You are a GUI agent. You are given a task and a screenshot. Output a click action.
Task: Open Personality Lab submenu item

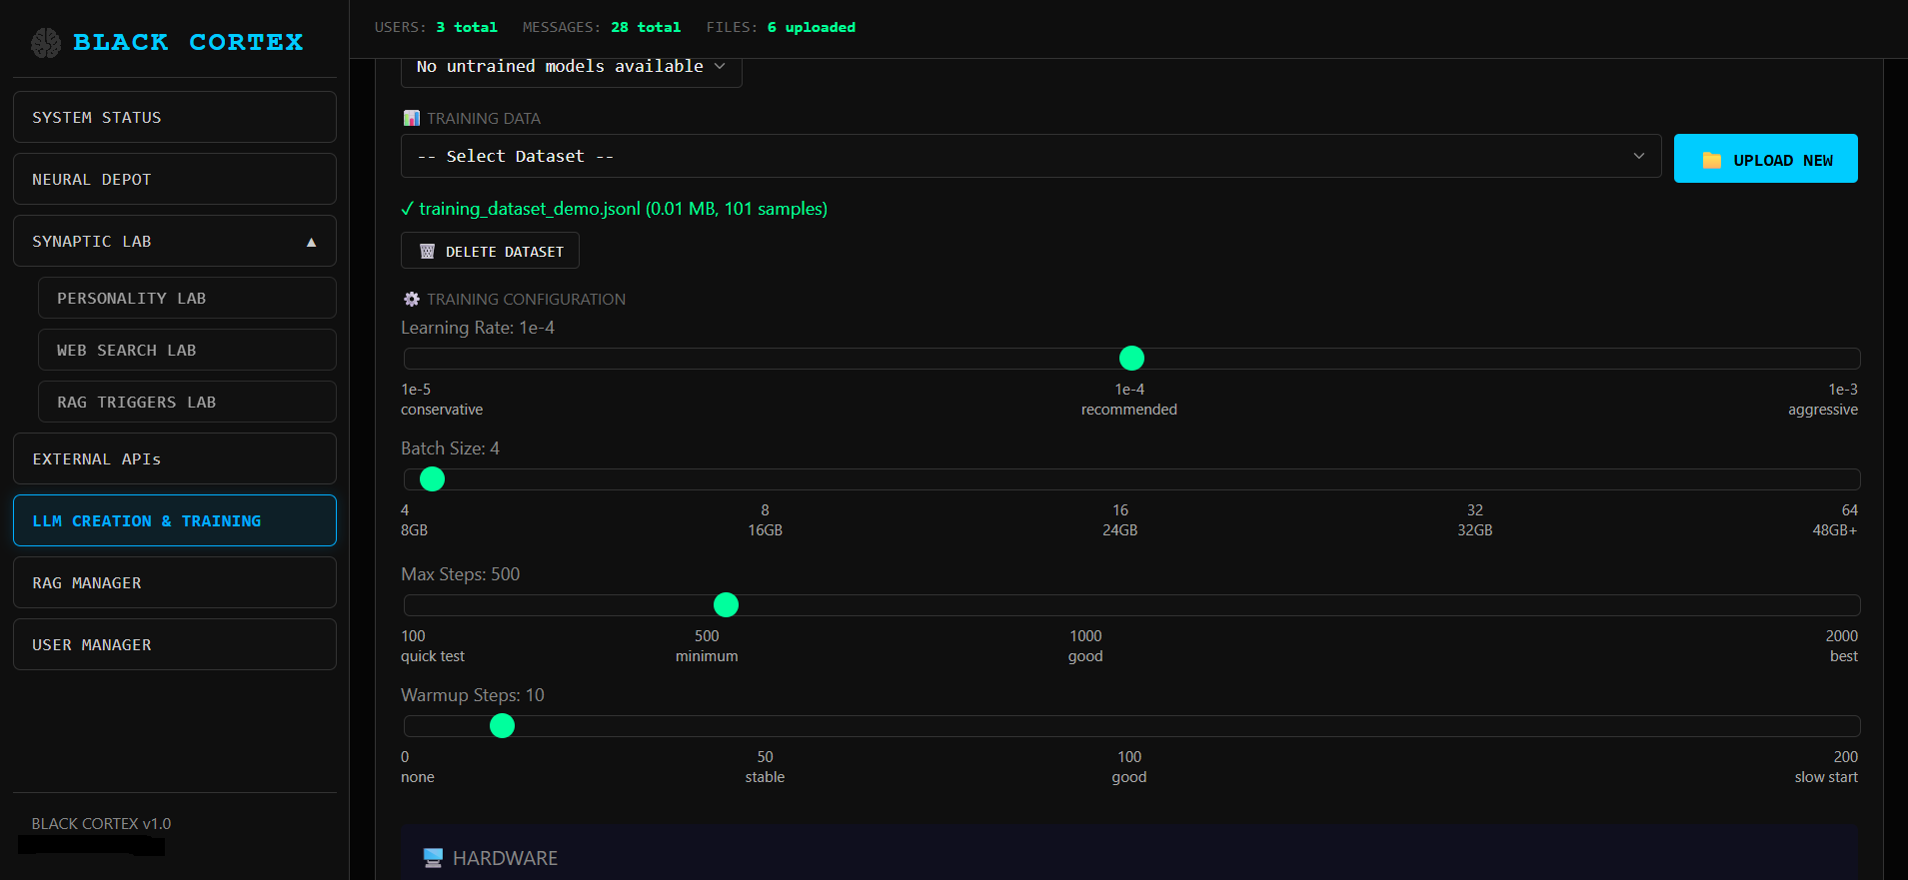point(187,299)
